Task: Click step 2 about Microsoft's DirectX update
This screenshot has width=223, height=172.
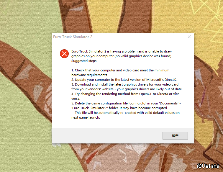Action: (x=124, y=80)
